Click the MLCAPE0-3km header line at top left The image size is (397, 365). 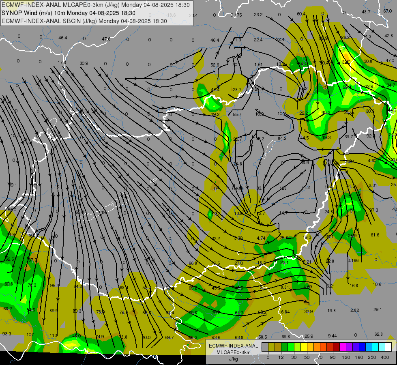tap(95, 4)
